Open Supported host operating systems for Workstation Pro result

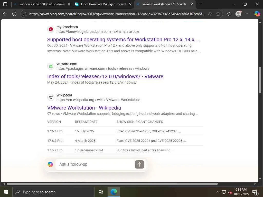[124, 40]
